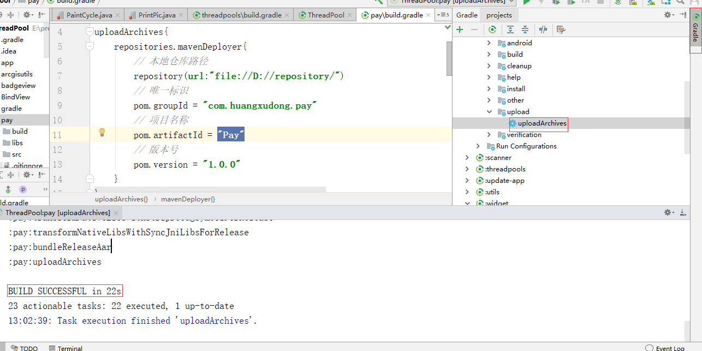Viewport: 702px width, 351px height.
Task: Collapse the upload task group
Action: (x=489, y=111)
